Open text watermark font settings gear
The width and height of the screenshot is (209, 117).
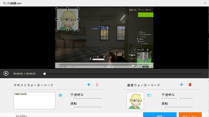[x=60, y=95]
